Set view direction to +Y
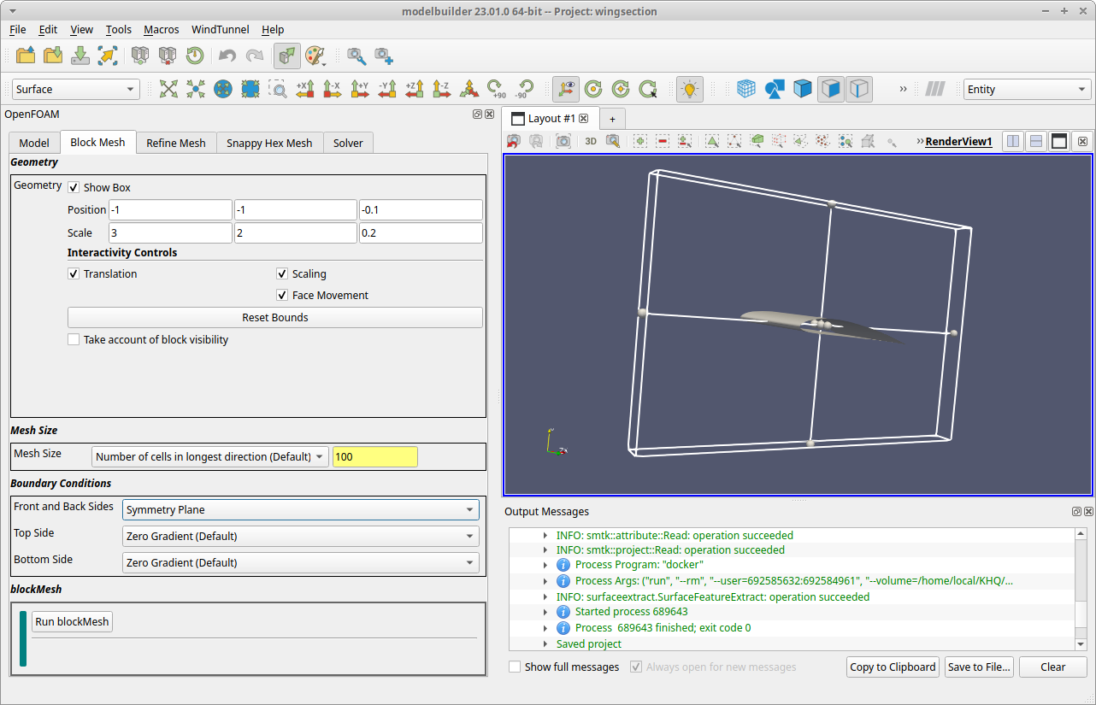Viewport: 1096px width, 705px height. coord(360,89)
